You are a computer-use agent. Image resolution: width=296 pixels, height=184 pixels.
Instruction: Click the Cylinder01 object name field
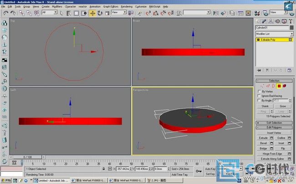(x=272, y=28)
